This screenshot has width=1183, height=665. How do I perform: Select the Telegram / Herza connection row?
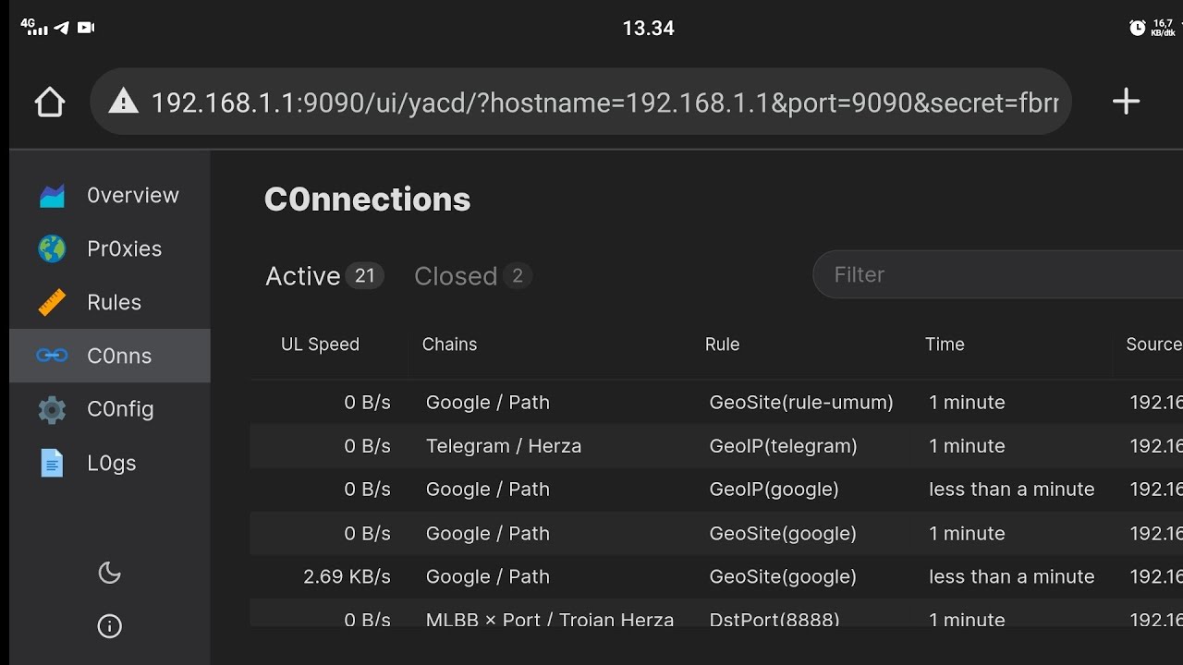pos(504,446)
